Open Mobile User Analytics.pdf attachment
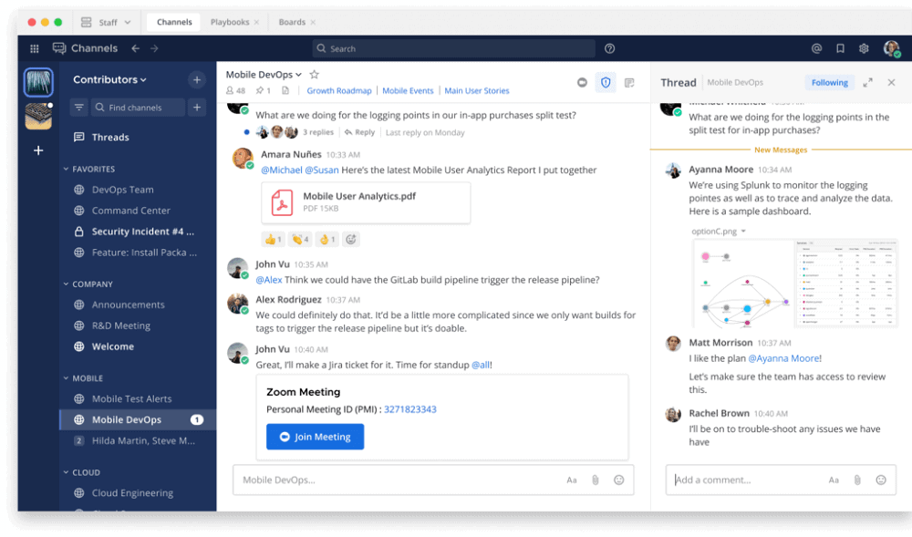Image resolution: width=912 pixels, height=537 pixels. 366,202
